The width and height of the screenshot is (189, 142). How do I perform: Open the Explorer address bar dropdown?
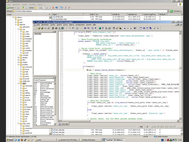pyautogui.click(x=168, y=11)
